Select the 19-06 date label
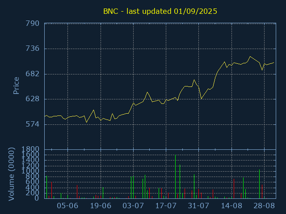Viewport: 286px width, 214px height. coord(101,206)
